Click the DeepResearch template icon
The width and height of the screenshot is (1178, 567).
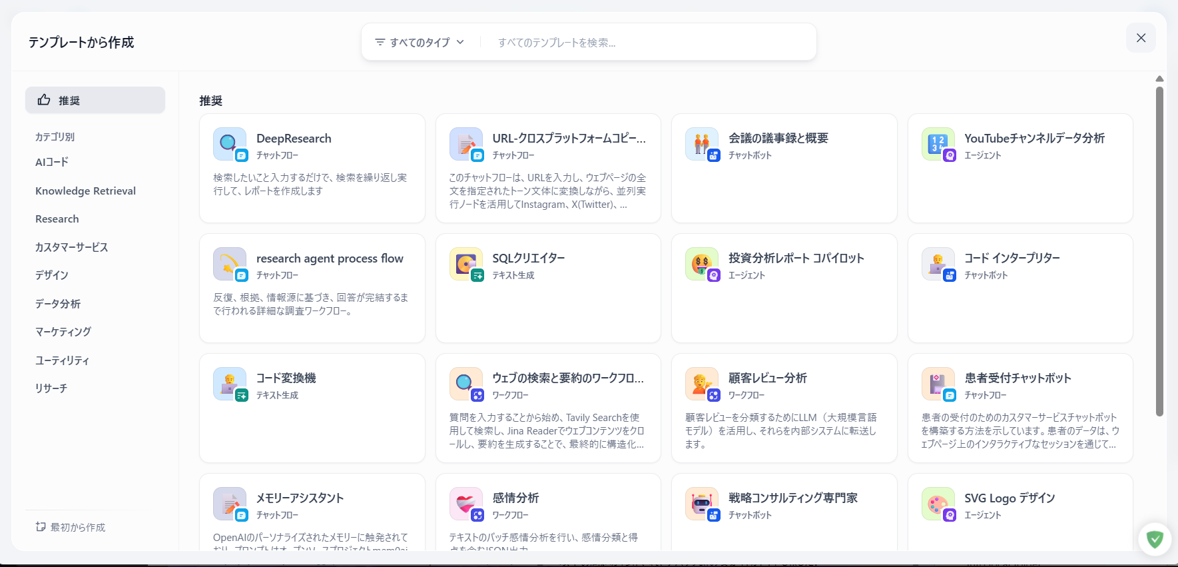[230, 144]
